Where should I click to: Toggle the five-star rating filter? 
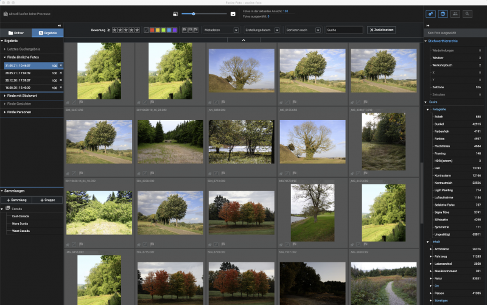point(137,30)
